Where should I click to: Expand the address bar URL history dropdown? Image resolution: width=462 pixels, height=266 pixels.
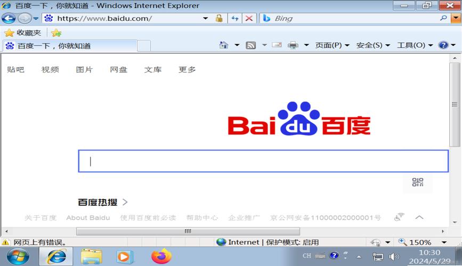(x=205, y=18)
